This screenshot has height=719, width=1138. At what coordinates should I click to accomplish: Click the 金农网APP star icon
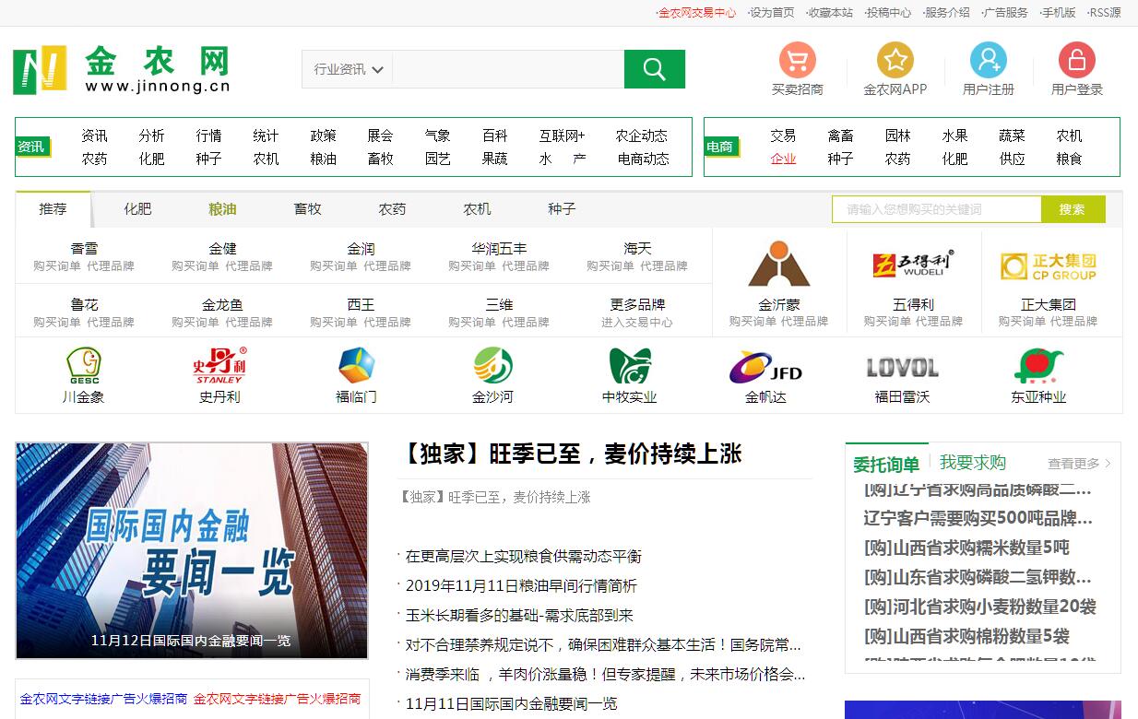[x=895, y=61]
